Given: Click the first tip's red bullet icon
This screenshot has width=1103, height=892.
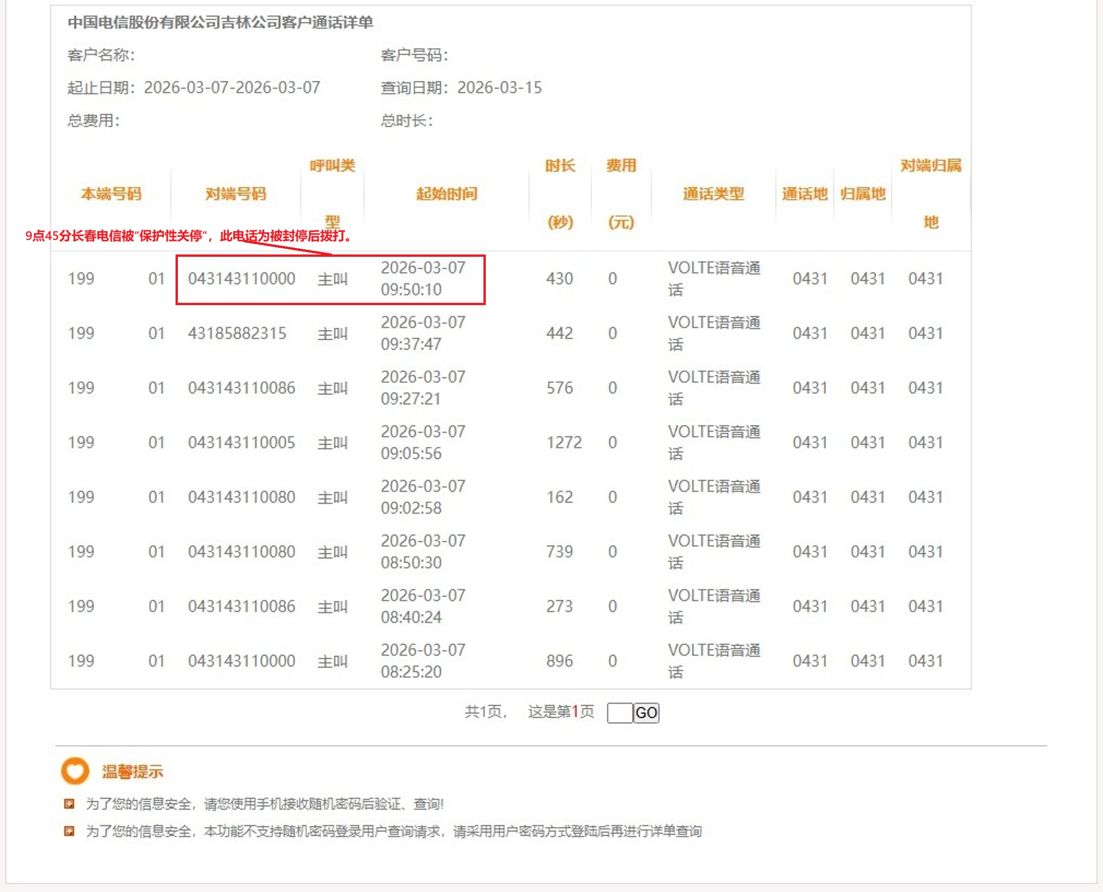Looking at the screenshot, I should coord(69,804).
